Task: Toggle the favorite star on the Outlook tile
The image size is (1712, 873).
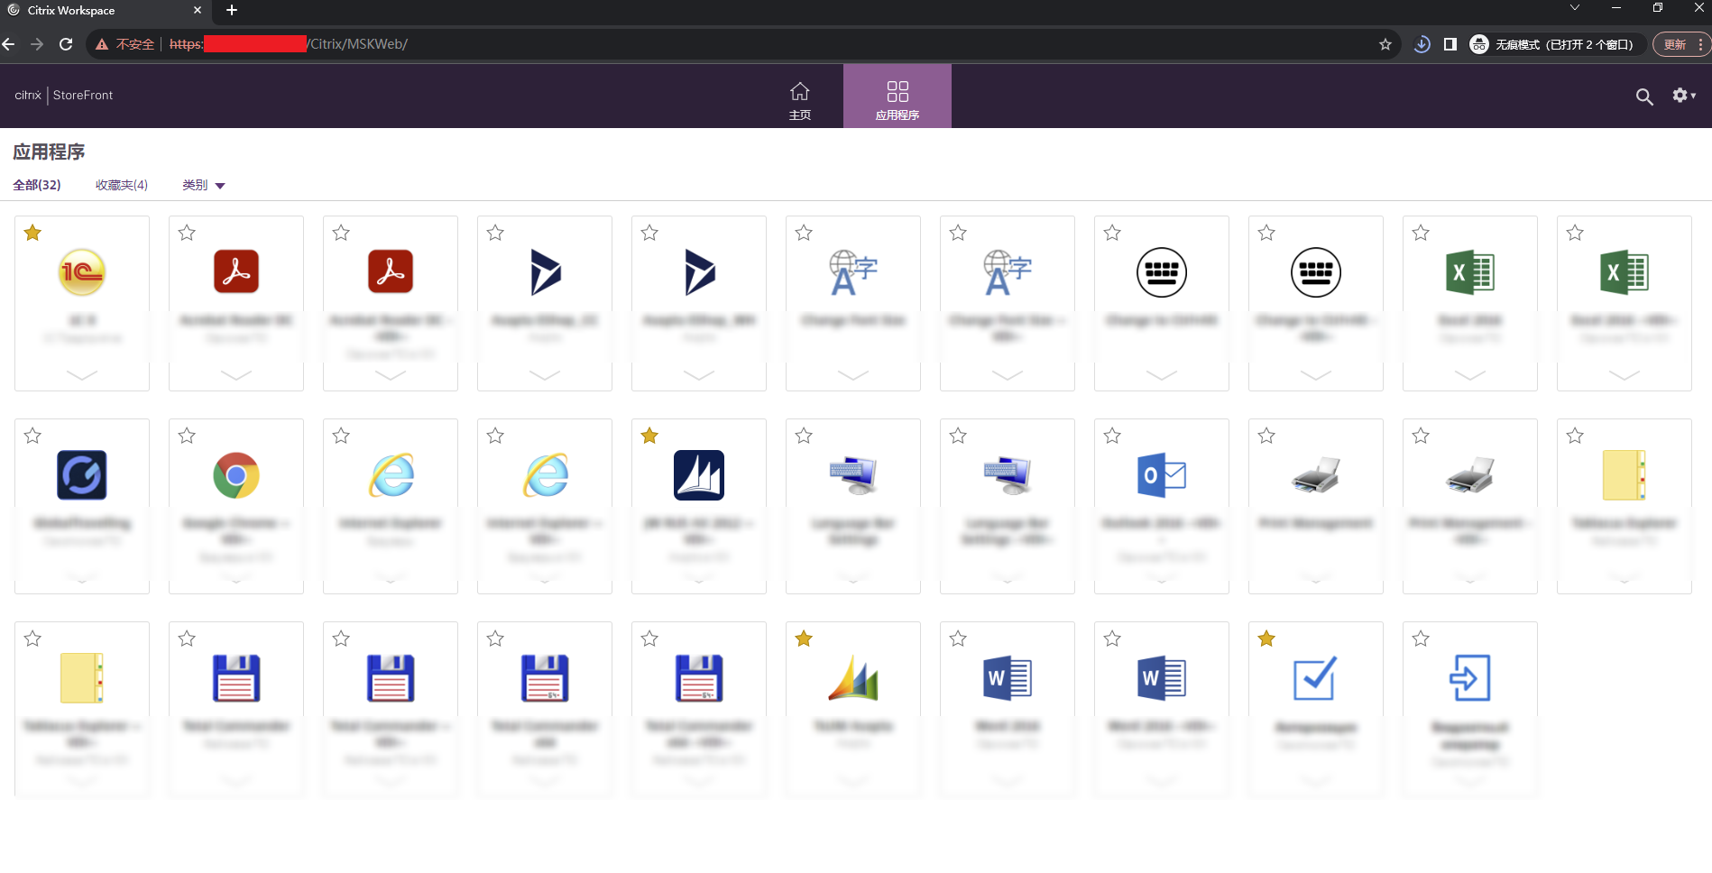Action: coord(1112,436)
